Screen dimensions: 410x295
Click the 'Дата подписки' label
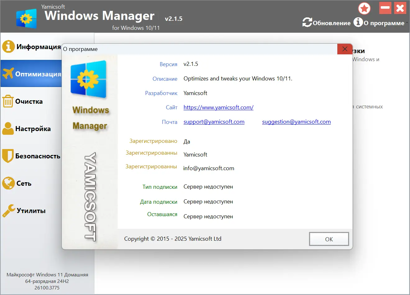pyautogui.click(x=159, y=202)
